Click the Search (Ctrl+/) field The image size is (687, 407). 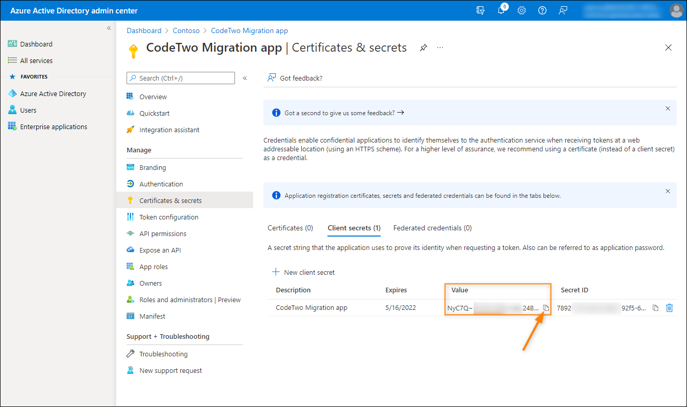click(x=180, y=77)
